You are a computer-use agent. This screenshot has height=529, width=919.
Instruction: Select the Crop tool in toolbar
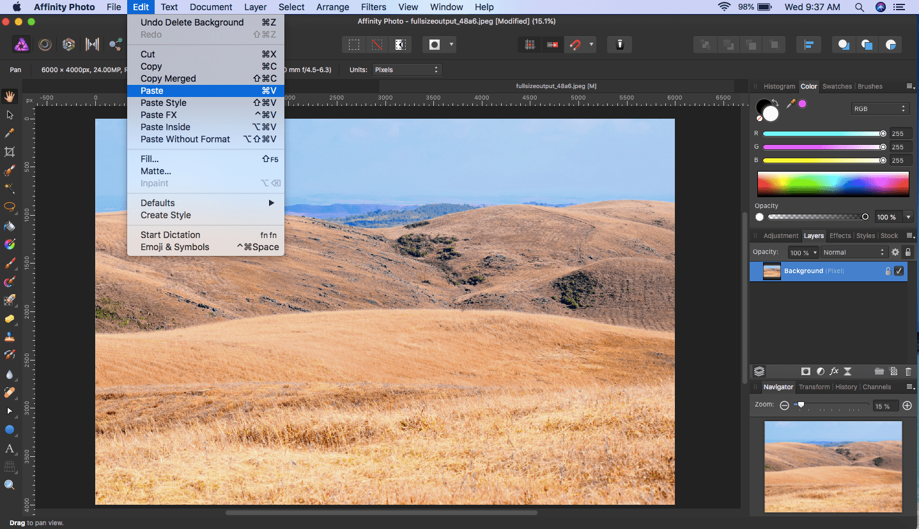(x=10, y=152)
